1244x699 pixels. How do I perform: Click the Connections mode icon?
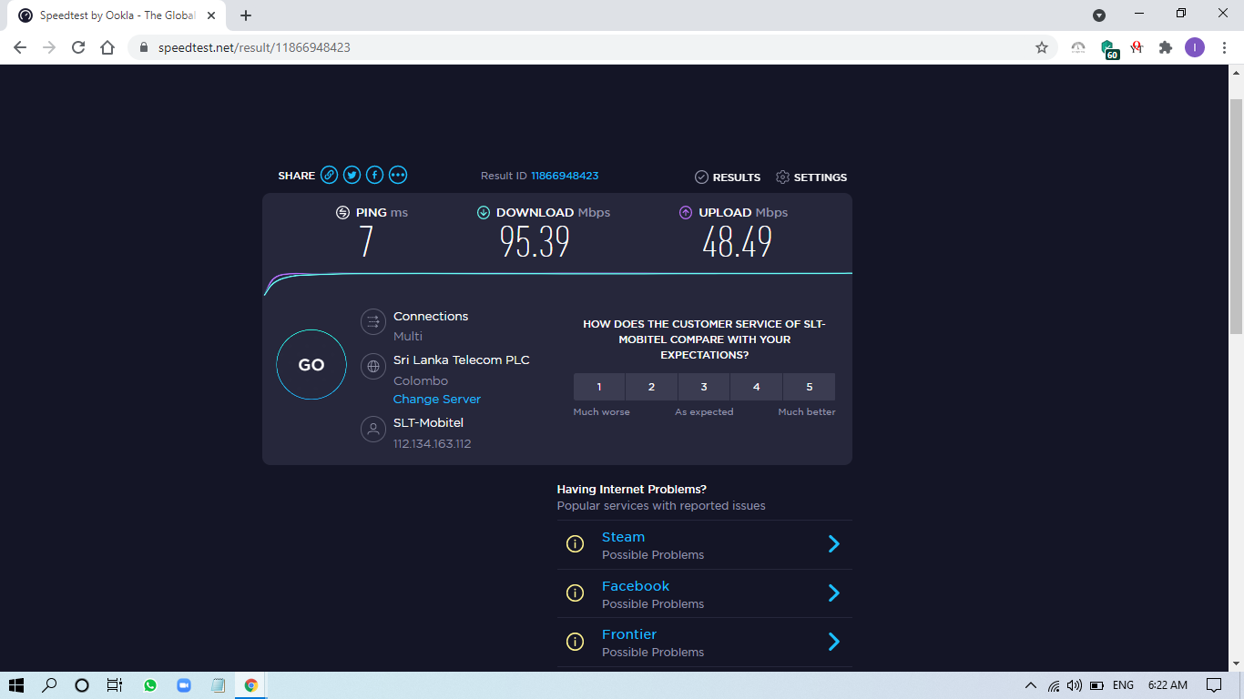373,322
